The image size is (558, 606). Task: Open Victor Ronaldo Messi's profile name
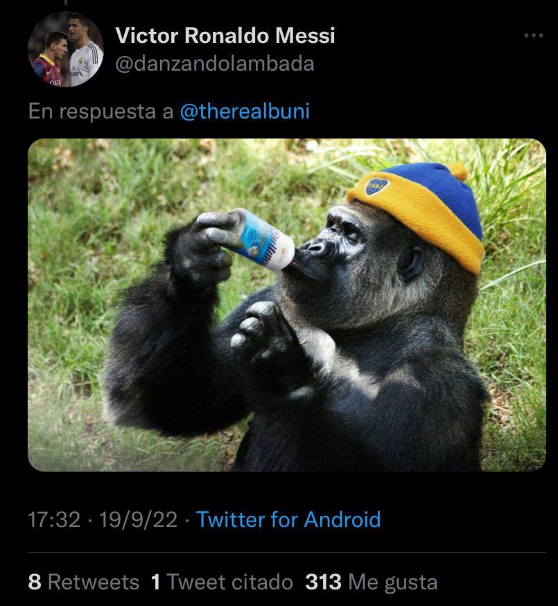tap(225, 35)
